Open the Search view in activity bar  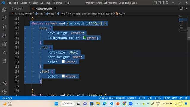click(4, 18)
